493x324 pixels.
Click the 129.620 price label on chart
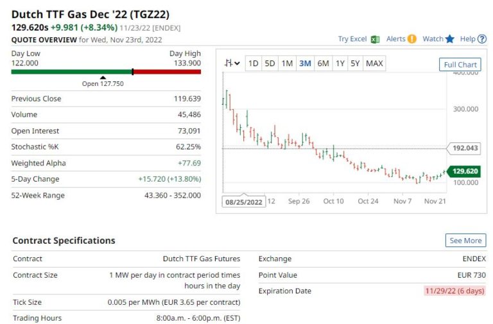pos(465,171)
